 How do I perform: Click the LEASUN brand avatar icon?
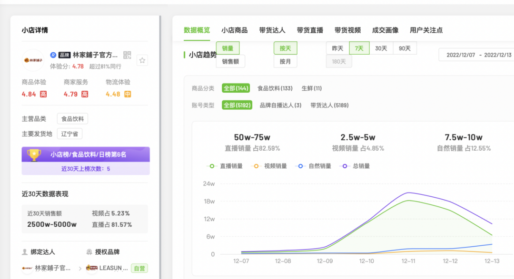(x=91, y=268)
